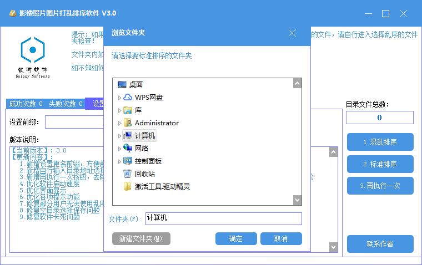Select Administrator label in folder tree
Image resolution: width=422 pixels, height=265 pixels.
click(x=157, y=123)
